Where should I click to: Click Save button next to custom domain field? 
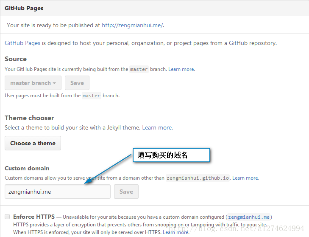[126, 192]
